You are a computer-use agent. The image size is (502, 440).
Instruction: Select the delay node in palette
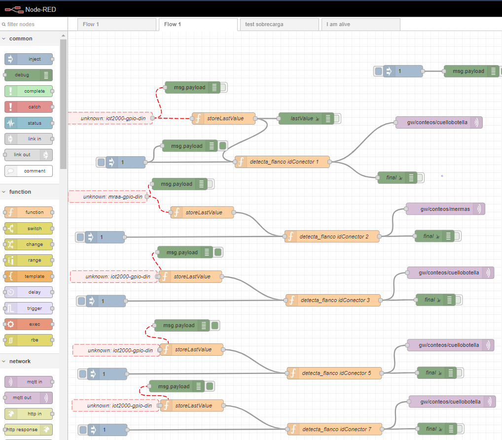[29, 292]
